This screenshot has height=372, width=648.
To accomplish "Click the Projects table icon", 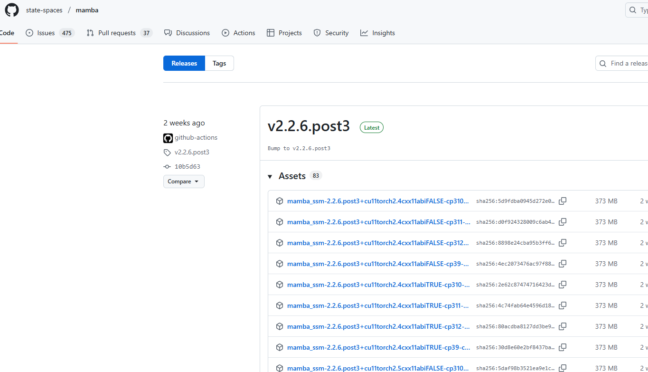I will coord(271,33).
